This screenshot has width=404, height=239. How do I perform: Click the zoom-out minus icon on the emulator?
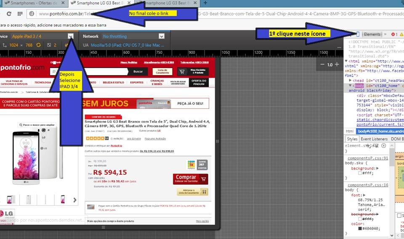tap(322, 64)
